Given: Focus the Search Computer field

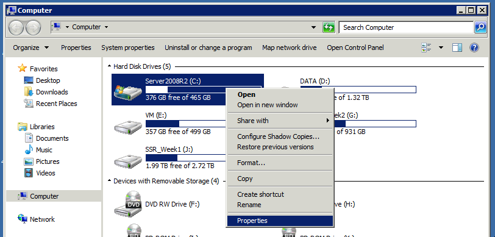Looking at the screenshot, I should pos(406,27).
